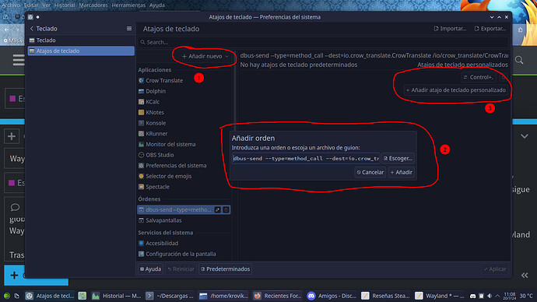Open volume icon in system tray

tap(490, 296)
